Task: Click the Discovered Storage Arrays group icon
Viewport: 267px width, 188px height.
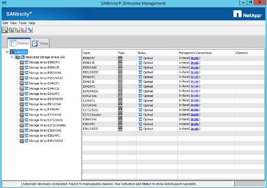Action: 17,57
